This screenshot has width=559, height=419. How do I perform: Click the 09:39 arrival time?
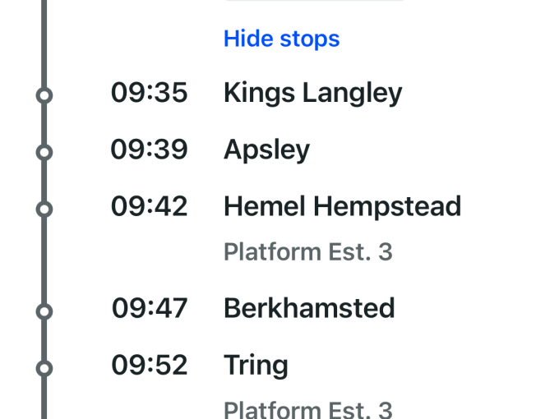(150, 150)
